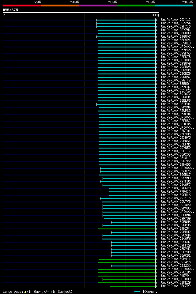This screenshot has width=196, height=294.
Task: Pick the UniRef100_Q5ZCQ7 row label
Action: 176,87
